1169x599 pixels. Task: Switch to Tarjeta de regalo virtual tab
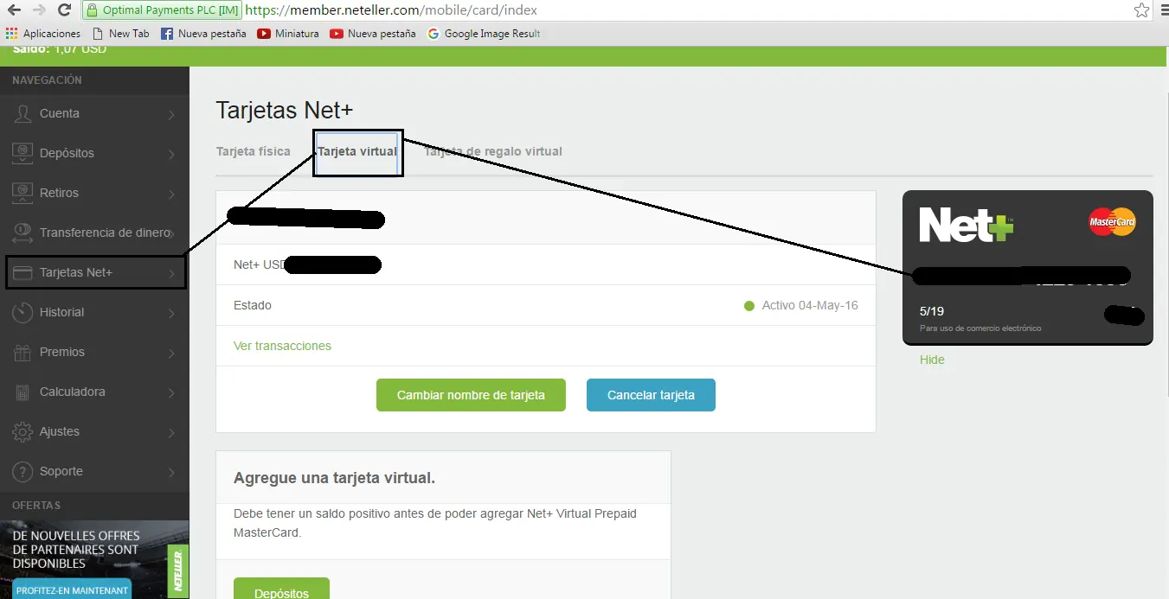tap(493, 151)
